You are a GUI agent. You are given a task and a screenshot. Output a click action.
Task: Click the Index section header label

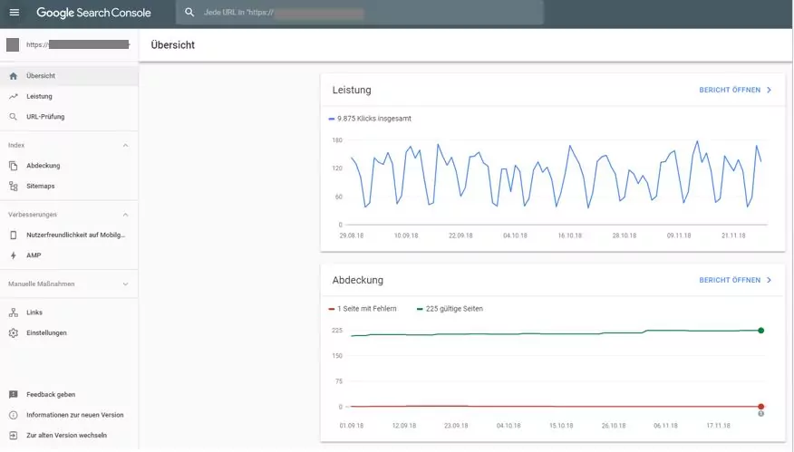point(16,145)
